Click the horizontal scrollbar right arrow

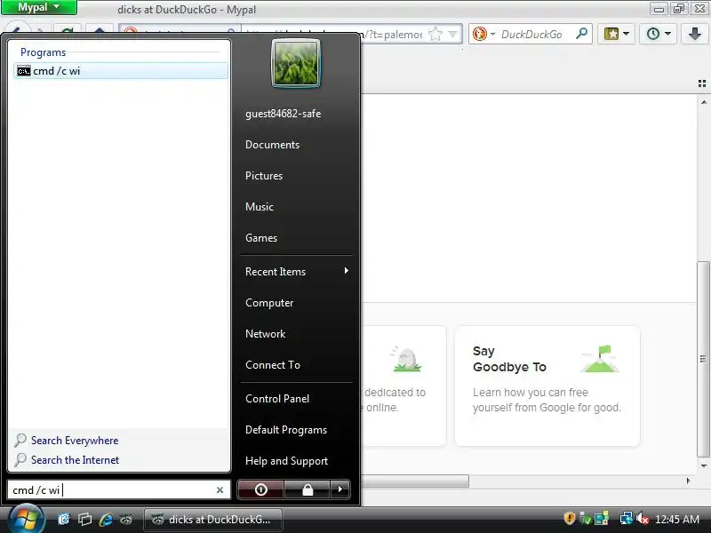[688, 481]
